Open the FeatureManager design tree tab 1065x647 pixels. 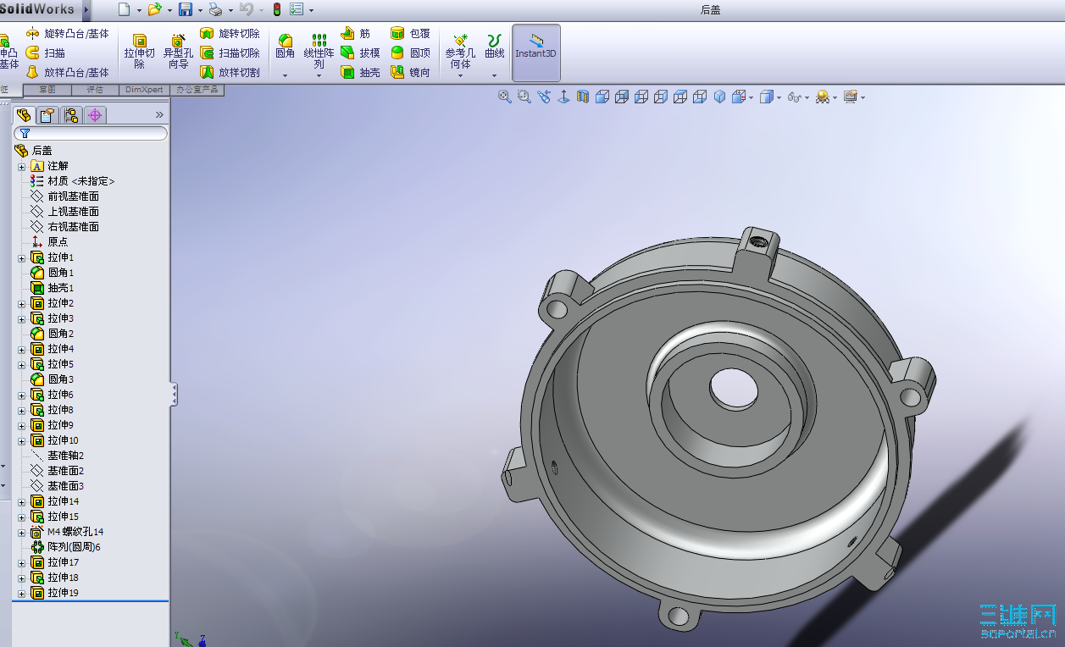(x=24, y=115)
